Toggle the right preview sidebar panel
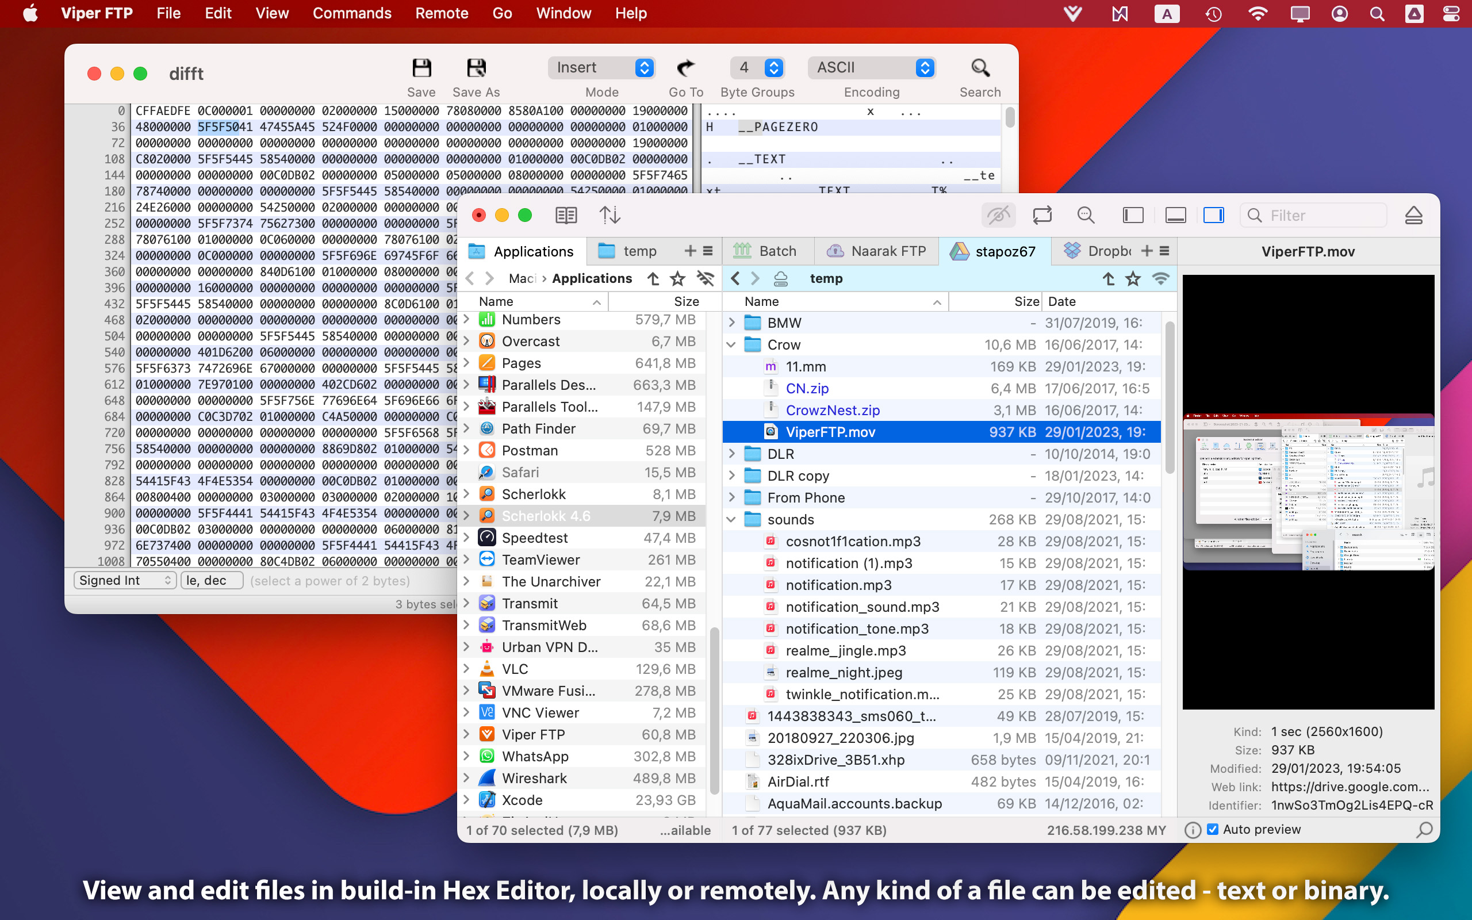Image resolution: width=1472 pixels, height=920 pixels. (x=1213, y=216)
